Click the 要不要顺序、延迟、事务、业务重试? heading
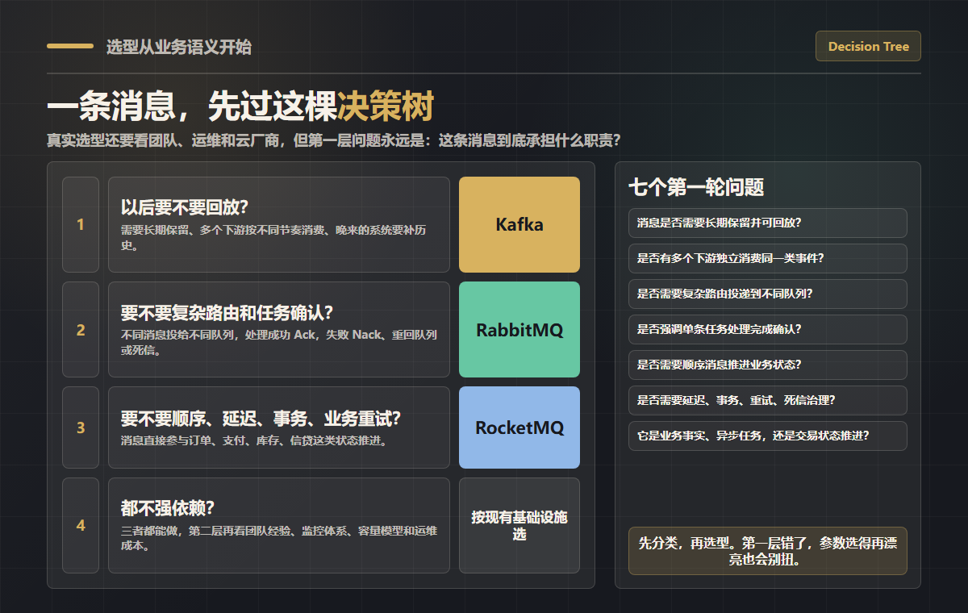The height and width of the screenshot is (613, 968). 261,419
